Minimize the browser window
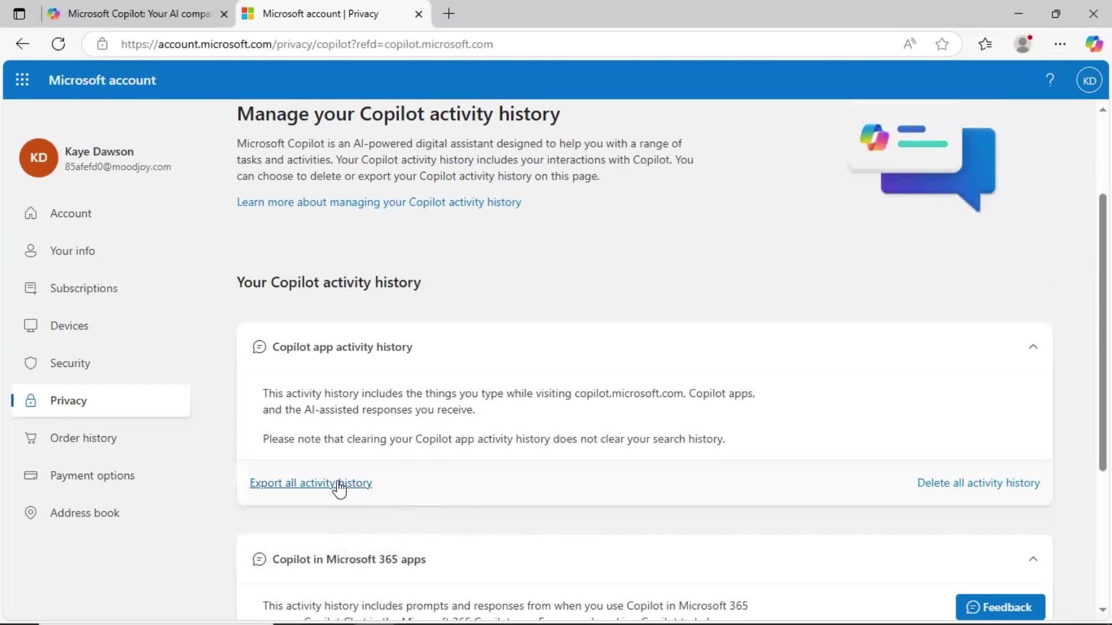 coord(1019,14)
